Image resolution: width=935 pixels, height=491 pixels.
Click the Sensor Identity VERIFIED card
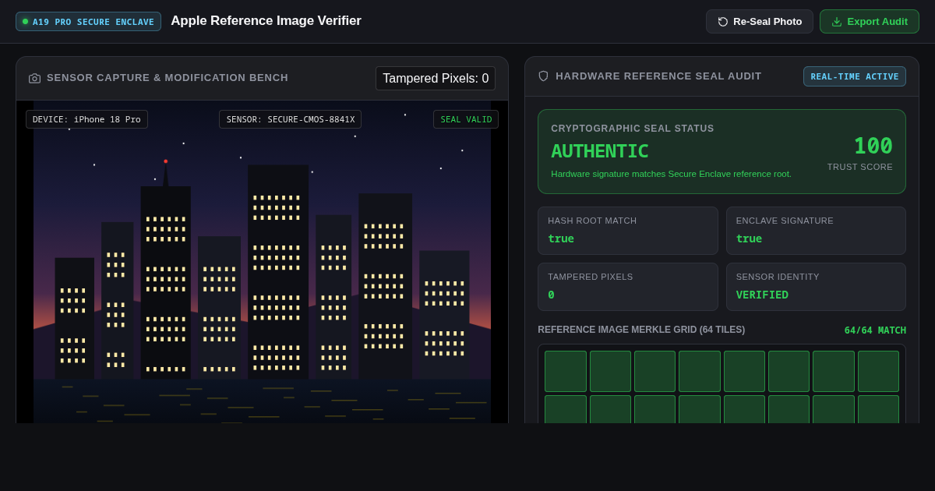click(x=816, y=287)
